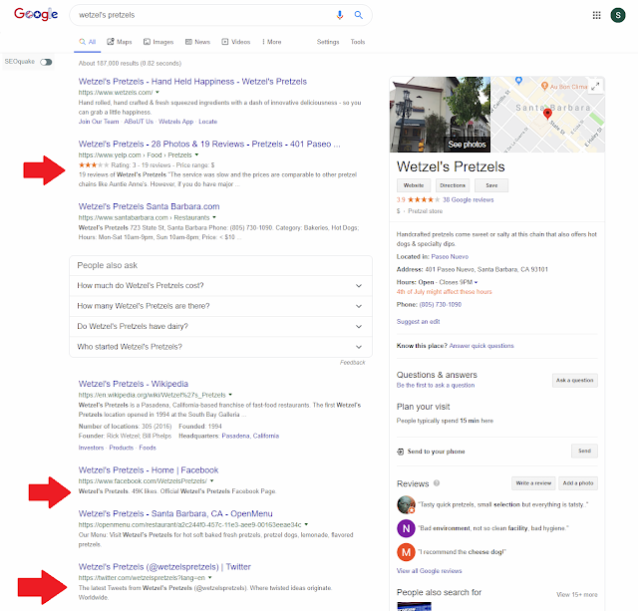Viewport: 638px width, 611px height.
Task: Open dropdown arrow next to wikipedia URL
Action: pyautogui.click(x=230, y=395)
